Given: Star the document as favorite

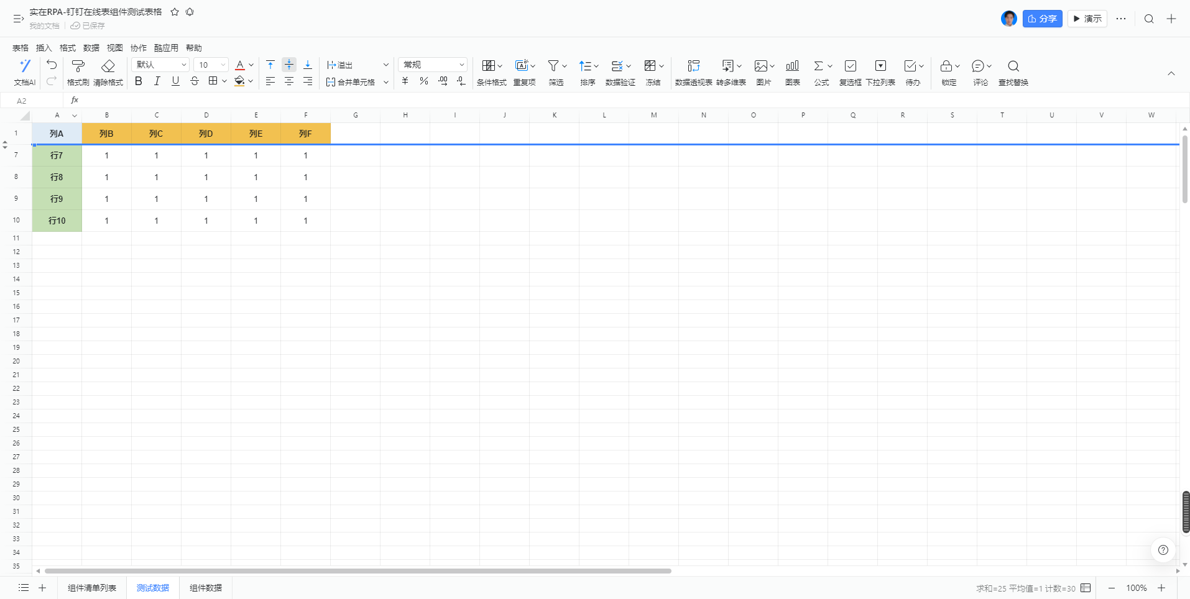Looking at the screenshot, I should coord(175,12).
